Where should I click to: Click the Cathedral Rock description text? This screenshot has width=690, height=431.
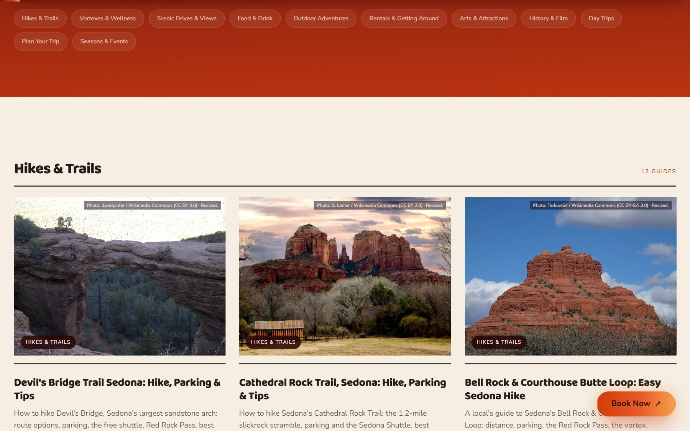pos(334,419)
